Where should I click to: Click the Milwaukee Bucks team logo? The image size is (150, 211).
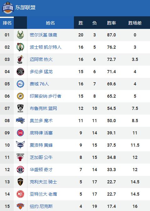click(x=20, y=35)
